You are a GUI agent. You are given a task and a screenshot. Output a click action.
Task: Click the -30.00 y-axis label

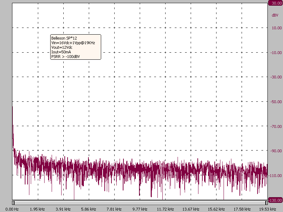(x=276, y=77)
